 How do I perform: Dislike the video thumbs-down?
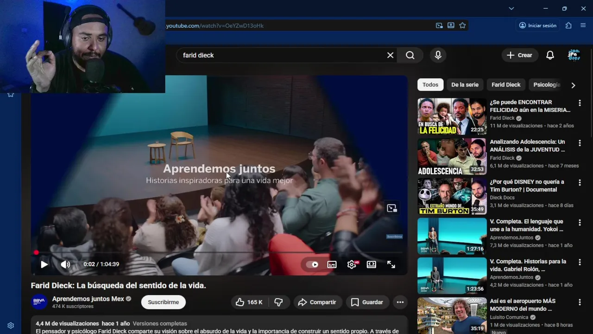(x=278, y=302)
